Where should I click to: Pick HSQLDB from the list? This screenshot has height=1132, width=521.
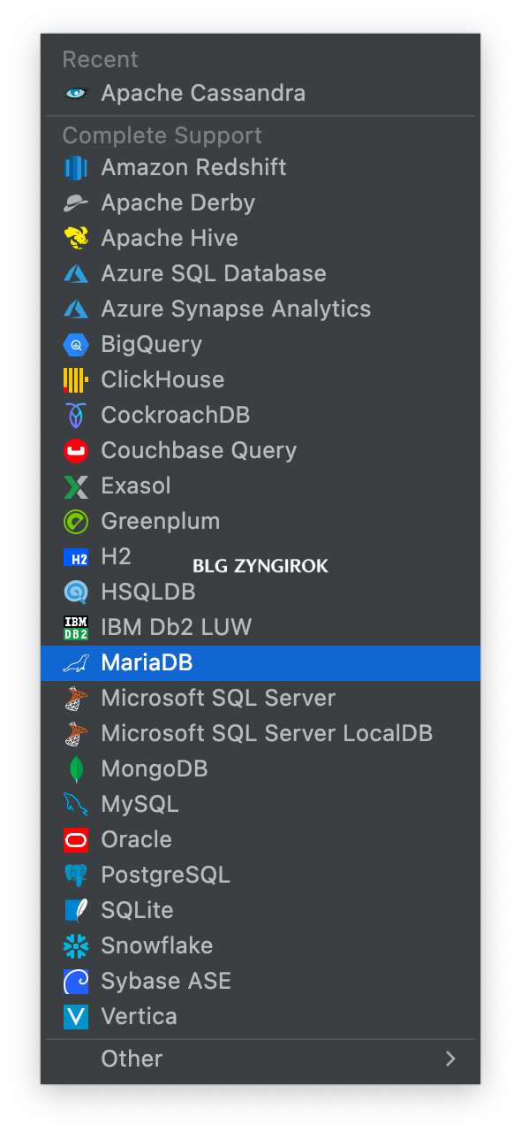coord(260,592)
